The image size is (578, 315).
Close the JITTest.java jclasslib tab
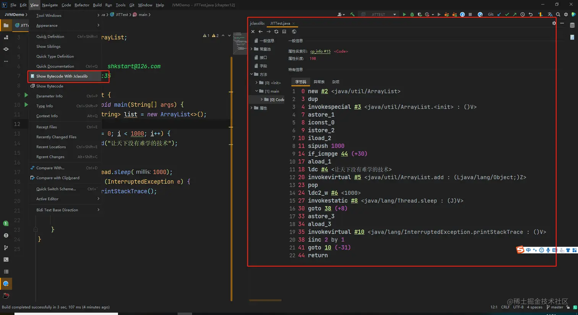pos(294,23)
